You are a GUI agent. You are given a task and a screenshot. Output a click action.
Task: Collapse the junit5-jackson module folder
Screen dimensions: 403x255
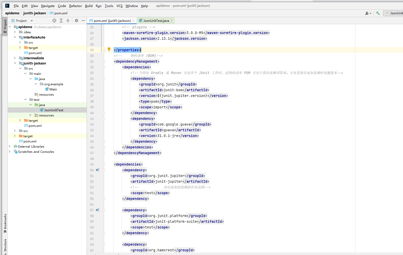pos(15,63)
